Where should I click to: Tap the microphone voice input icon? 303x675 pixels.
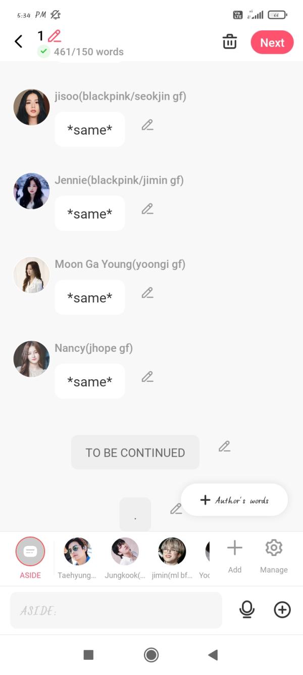[247, 610]
